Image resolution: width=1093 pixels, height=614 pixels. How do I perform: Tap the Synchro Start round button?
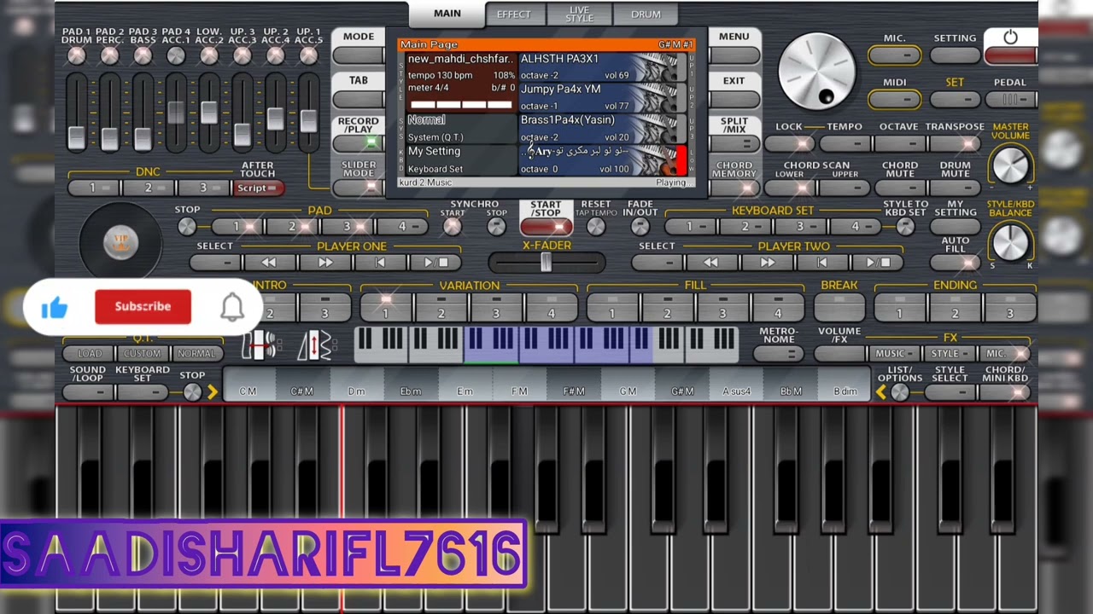pyautogui.click(x=453, y=227)
